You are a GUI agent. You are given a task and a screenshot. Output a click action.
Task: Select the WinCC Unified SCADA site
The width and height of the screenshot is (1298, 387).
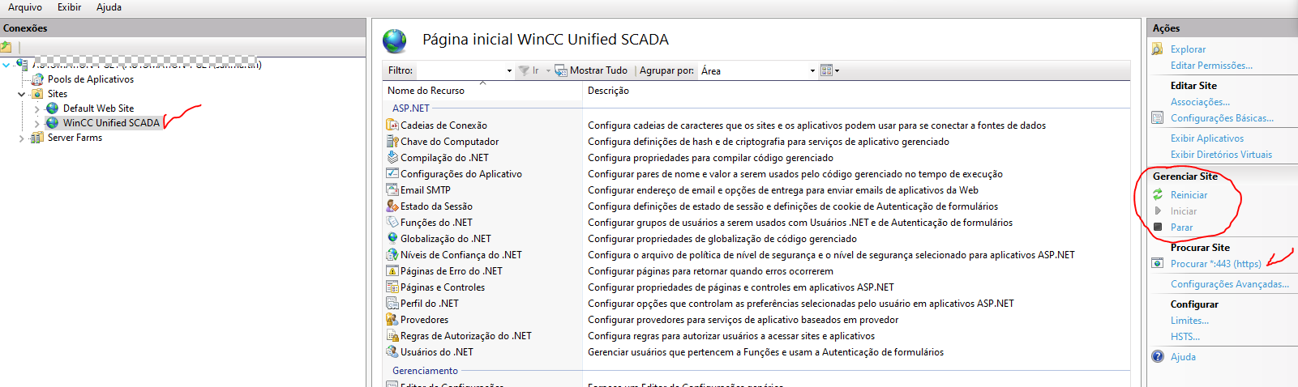(111, 123)
